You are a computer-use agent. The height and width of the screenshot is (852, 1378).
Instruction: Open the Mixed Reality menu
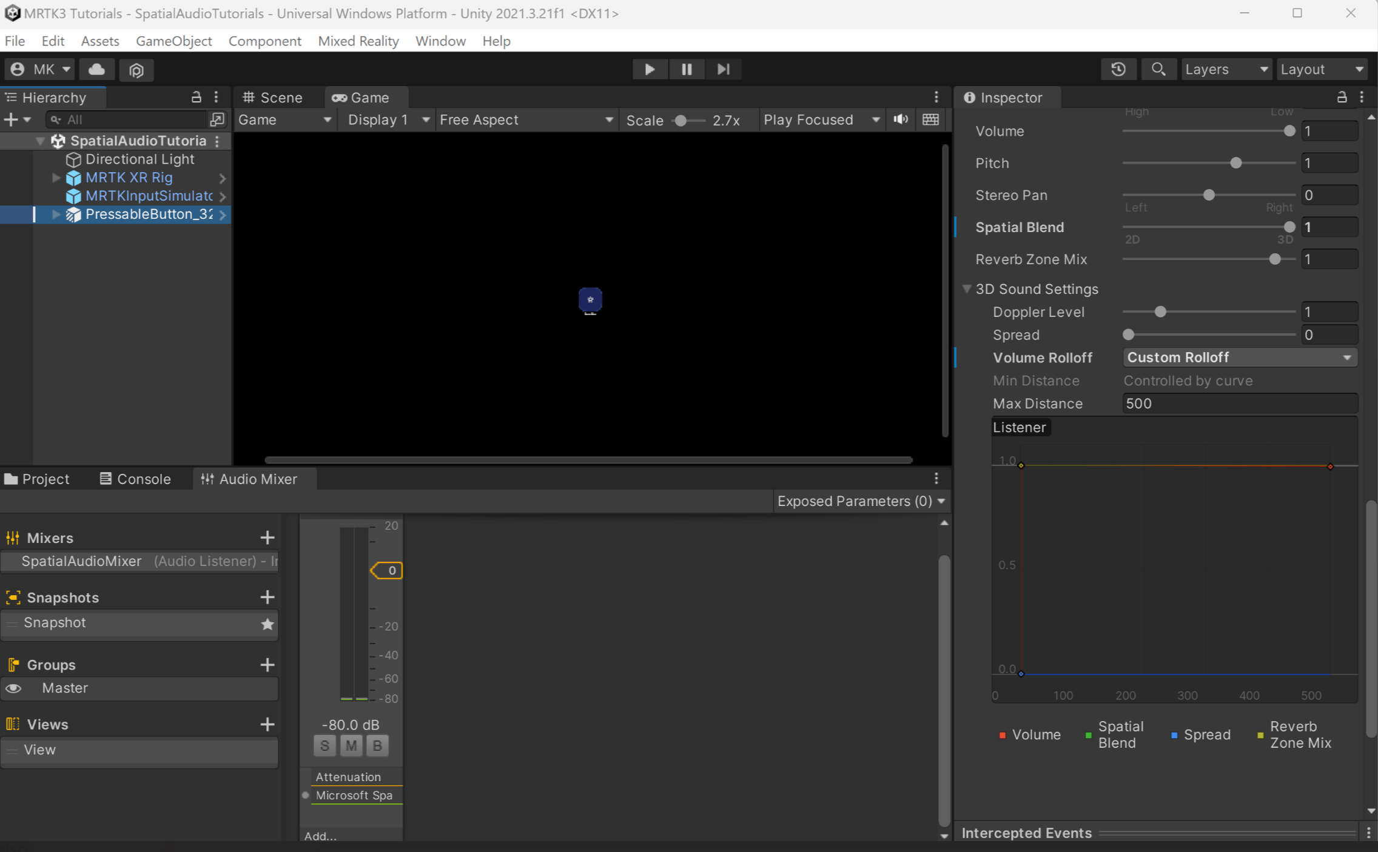point(358,41)
